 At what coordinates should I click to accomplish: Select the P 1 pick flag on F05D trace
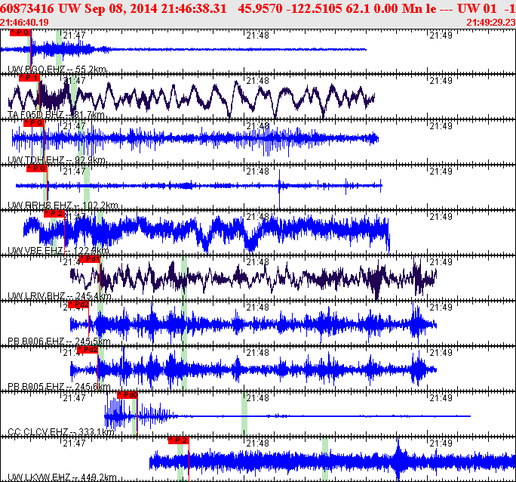(x=29, y=78)
